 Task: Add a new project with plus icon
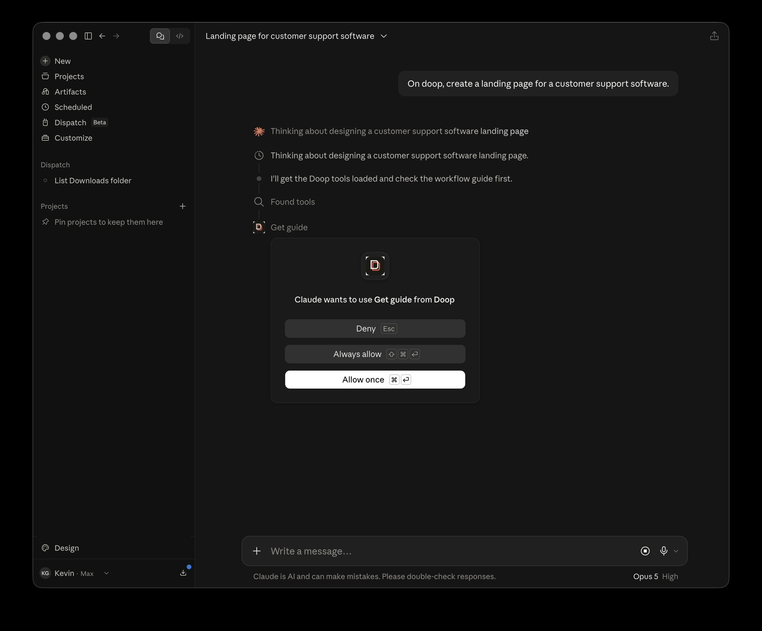(183, 206)
